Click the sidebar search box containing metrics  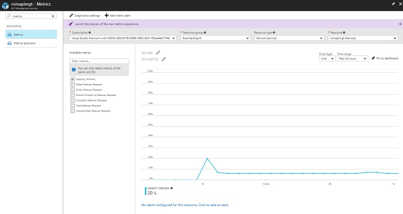[x=31, y=16]
